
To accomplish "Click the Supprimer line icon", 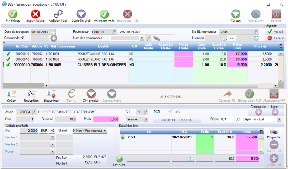I will pyautogui.click(x=51, y=94).
